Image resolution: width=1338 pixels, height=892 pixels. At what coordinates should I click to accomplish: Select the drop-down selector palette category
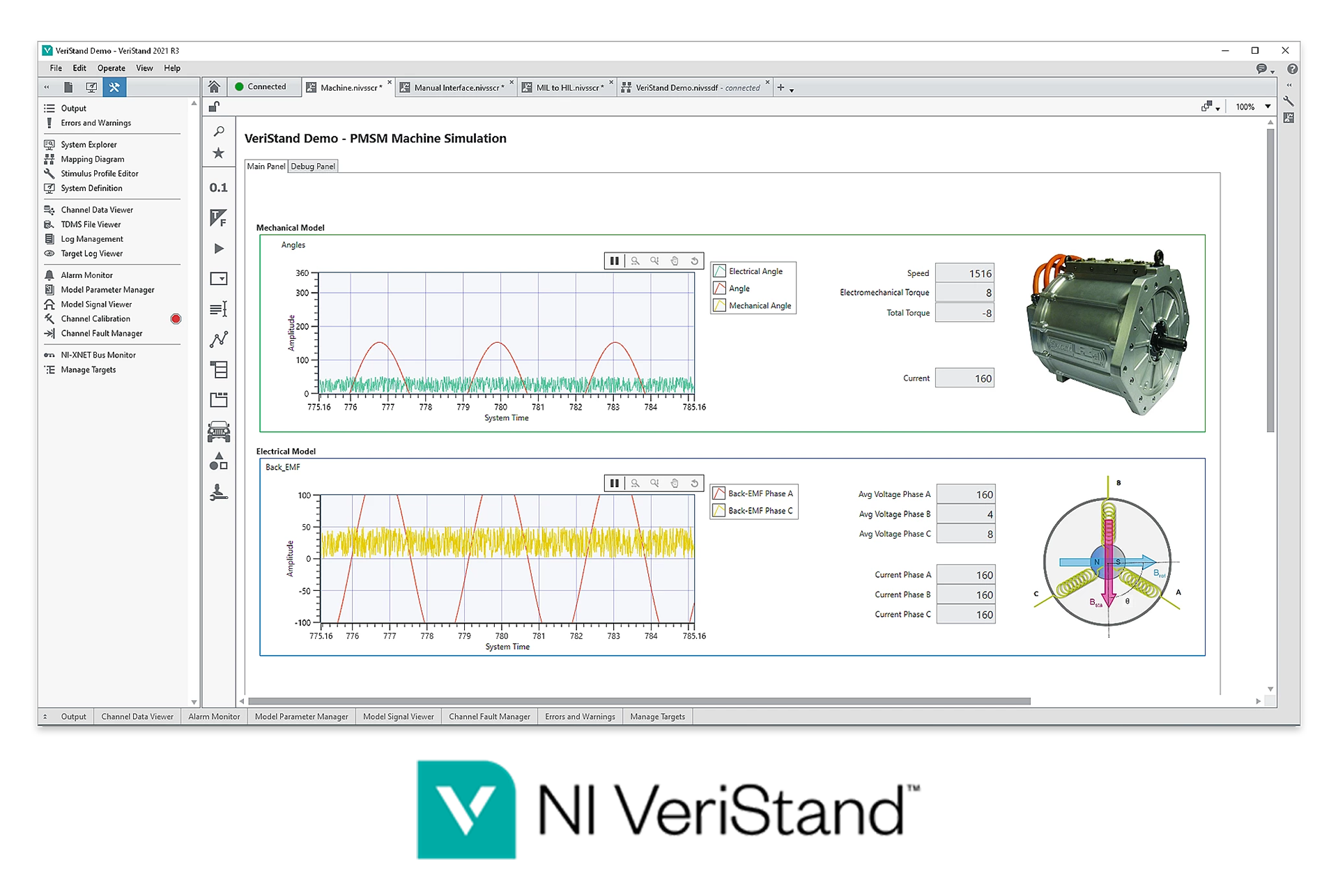coord(219,279)
